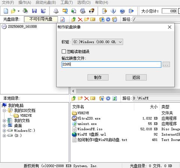The image size is (180, 168).
Task: Click the 输出映像文件 input field
Action: tap(111, 65)
